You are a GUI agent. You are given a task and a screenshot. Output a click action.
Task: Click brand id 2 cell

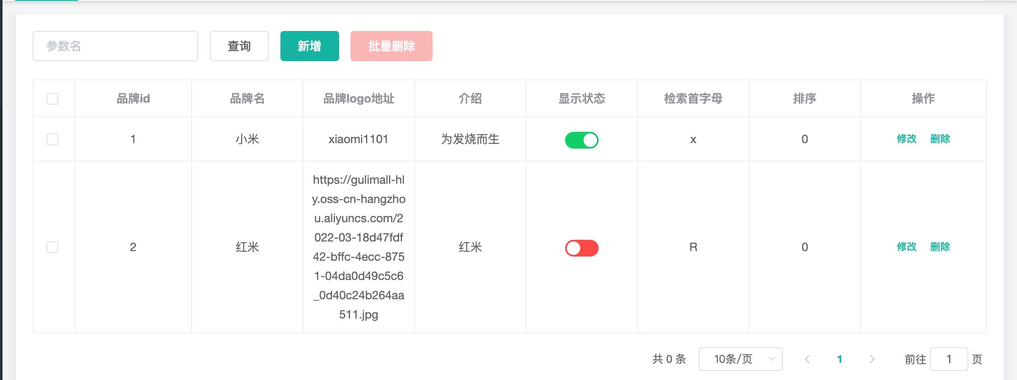tap(133, 247)
